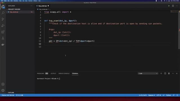Click the Python language mode indicator
The height and width of the screenshot is (101, 180).
click(168, 95)
